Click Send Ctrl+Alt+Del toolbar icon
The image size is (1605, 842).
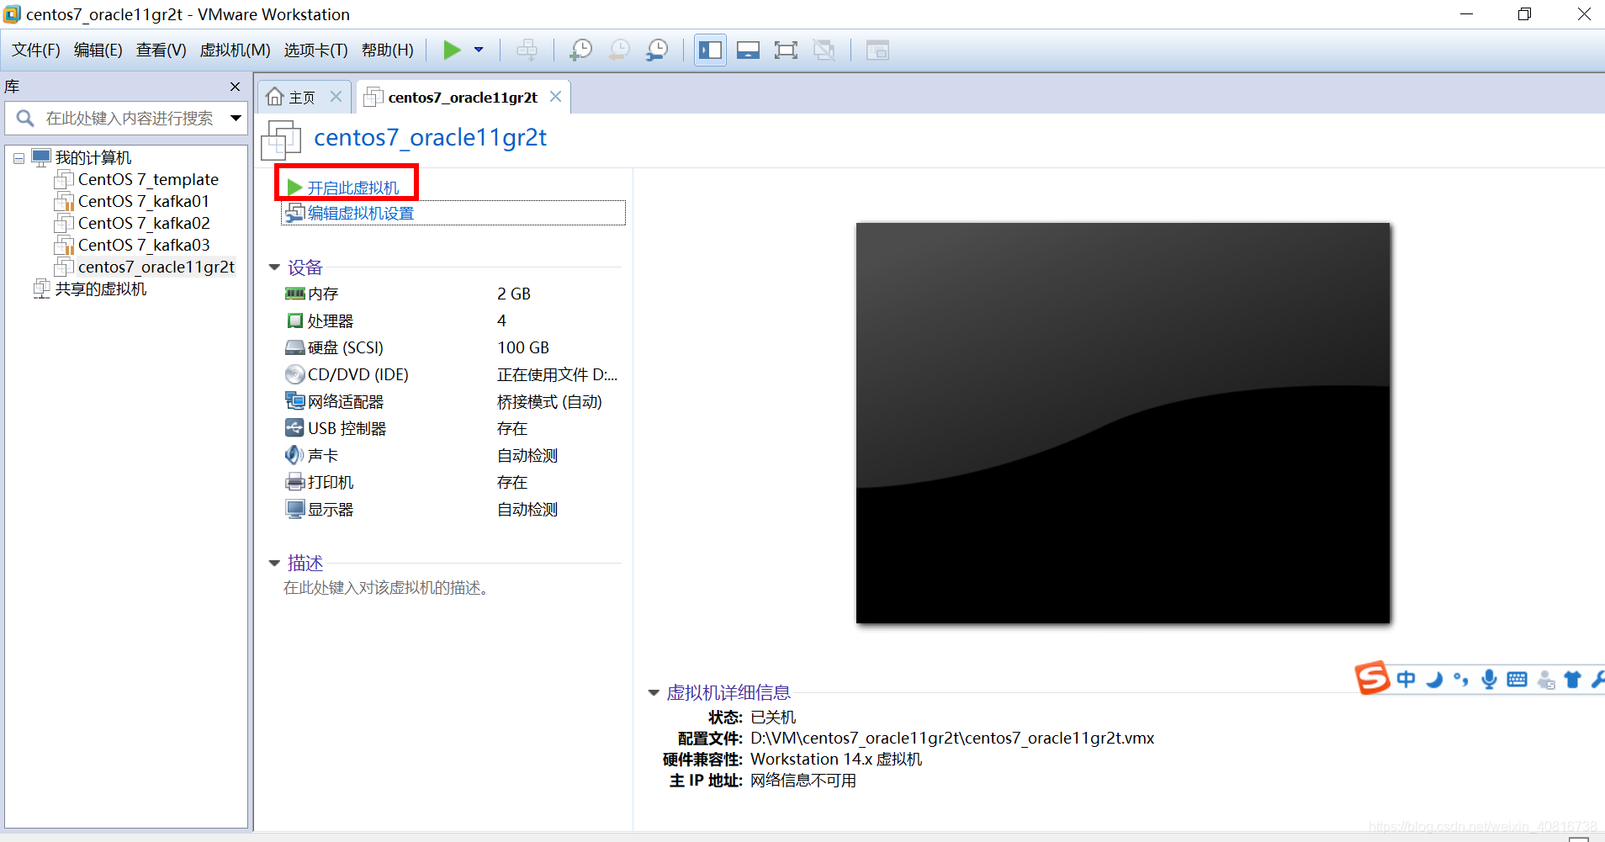click(527, 50)
